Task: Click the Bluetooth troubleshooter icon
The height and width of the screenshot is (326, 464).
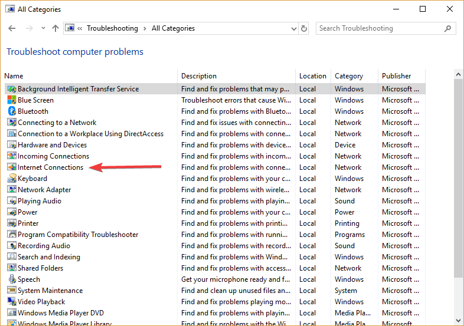Action: coord(12,111)
